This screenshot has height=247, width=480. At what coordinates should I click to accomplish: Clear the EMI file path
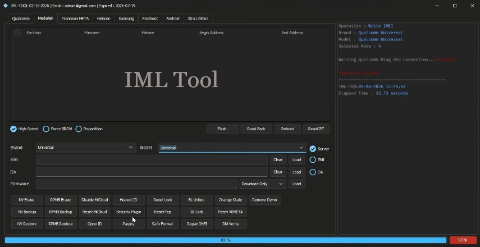click(x=278, y=160)
